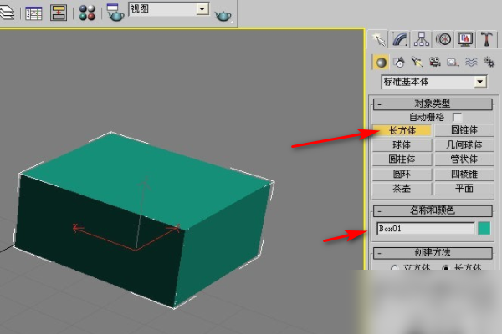502x334 pixels.
Task: Switch to the Hierarchy panel tab
Action: click(422, 39)
